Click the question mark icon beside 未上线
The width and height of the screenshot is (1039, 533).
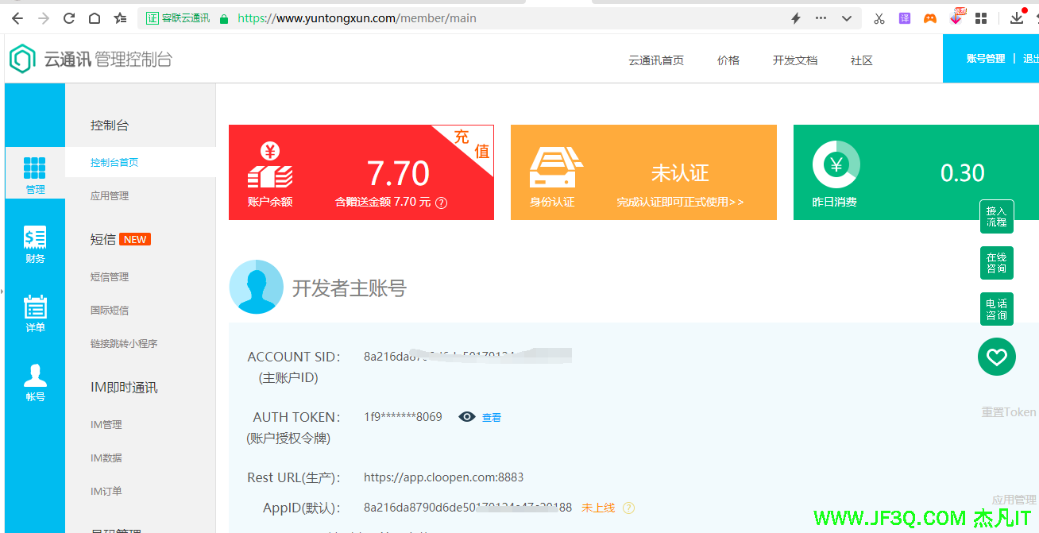point(628,508)
